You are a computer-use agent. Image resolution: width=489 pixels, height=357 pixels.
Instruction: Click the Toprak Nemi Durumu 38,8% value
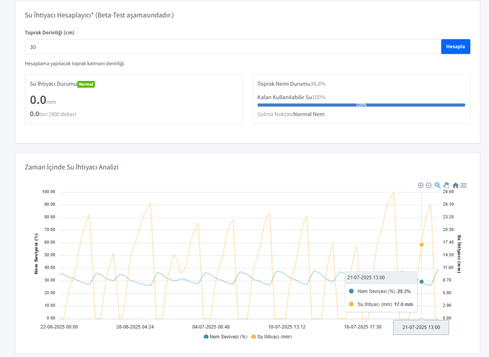318,84
